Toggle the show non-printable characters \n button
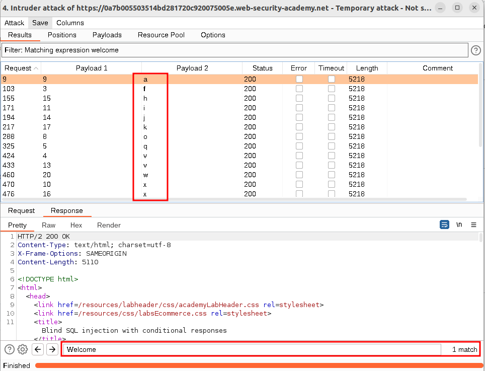 pos(459,225)
